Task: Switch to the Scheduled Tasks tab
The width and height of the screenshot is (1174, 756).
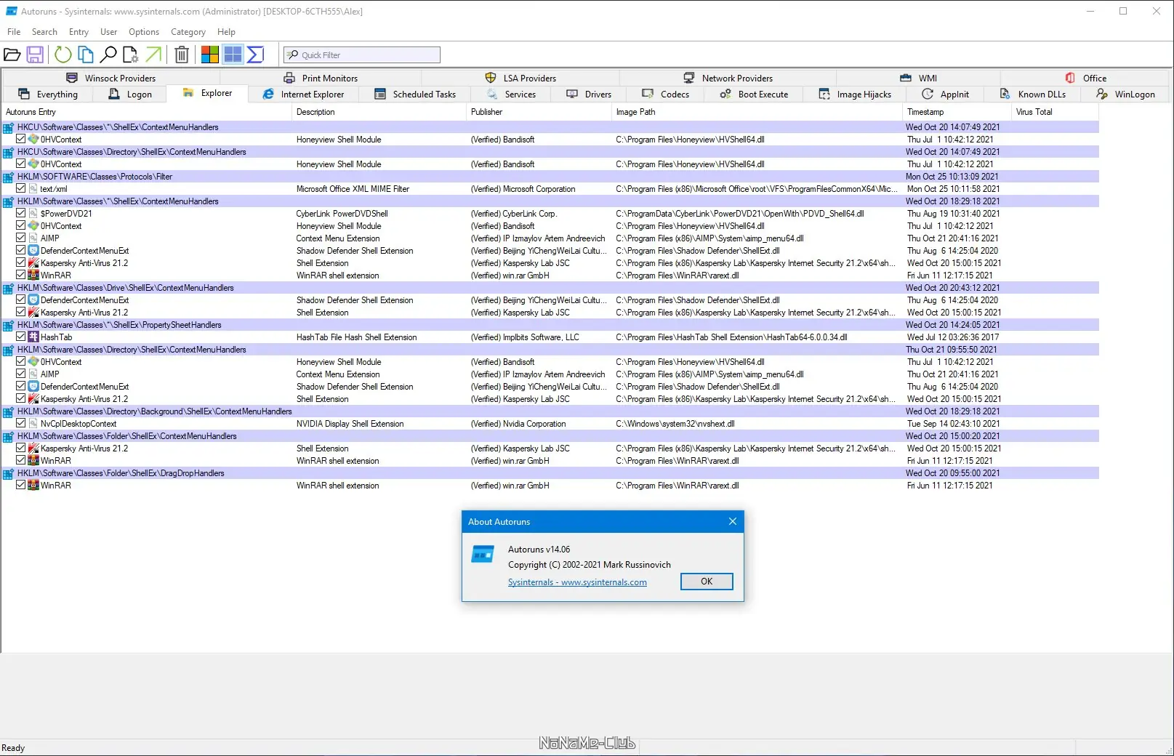Action: 415,94
